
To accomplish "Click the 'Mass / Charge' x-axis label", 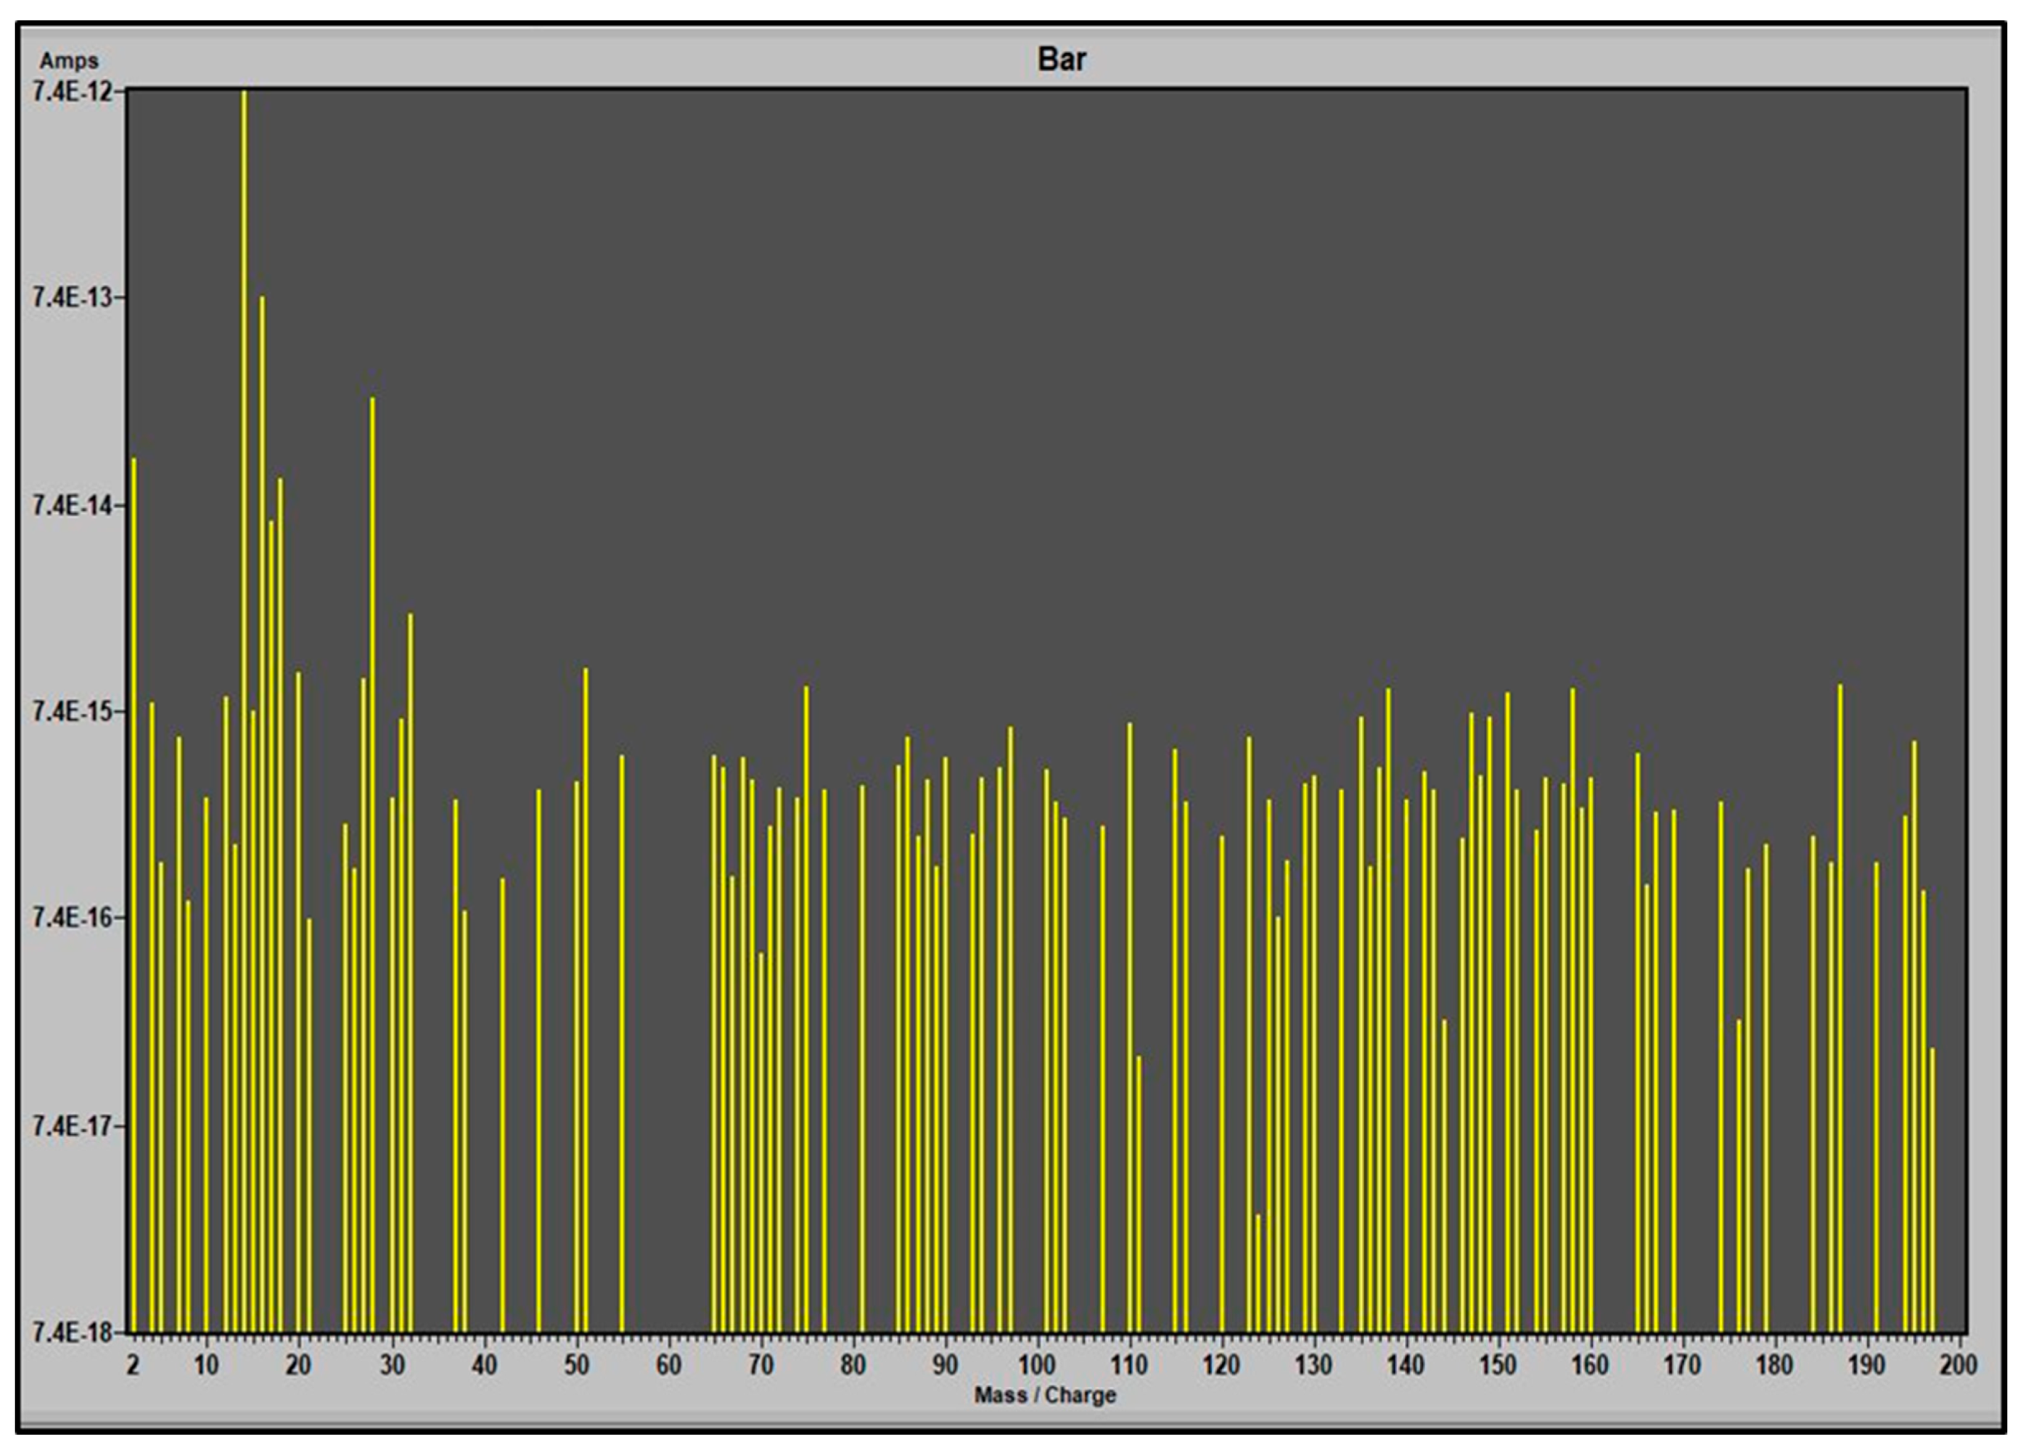I will point(1044,1395).
